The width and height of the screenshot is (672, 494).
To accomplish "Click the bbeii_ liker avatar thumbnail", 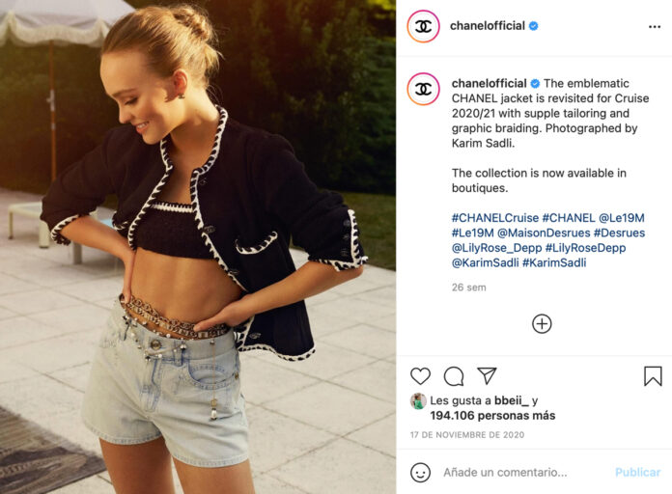I will 418,401.
